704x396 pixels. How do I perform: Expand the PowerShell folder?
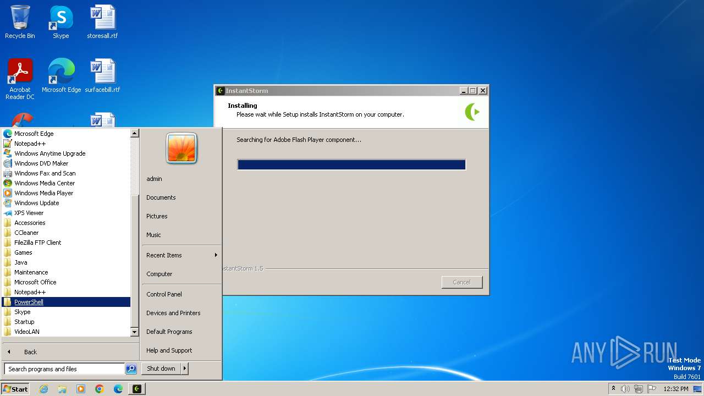tap(66, 302)
